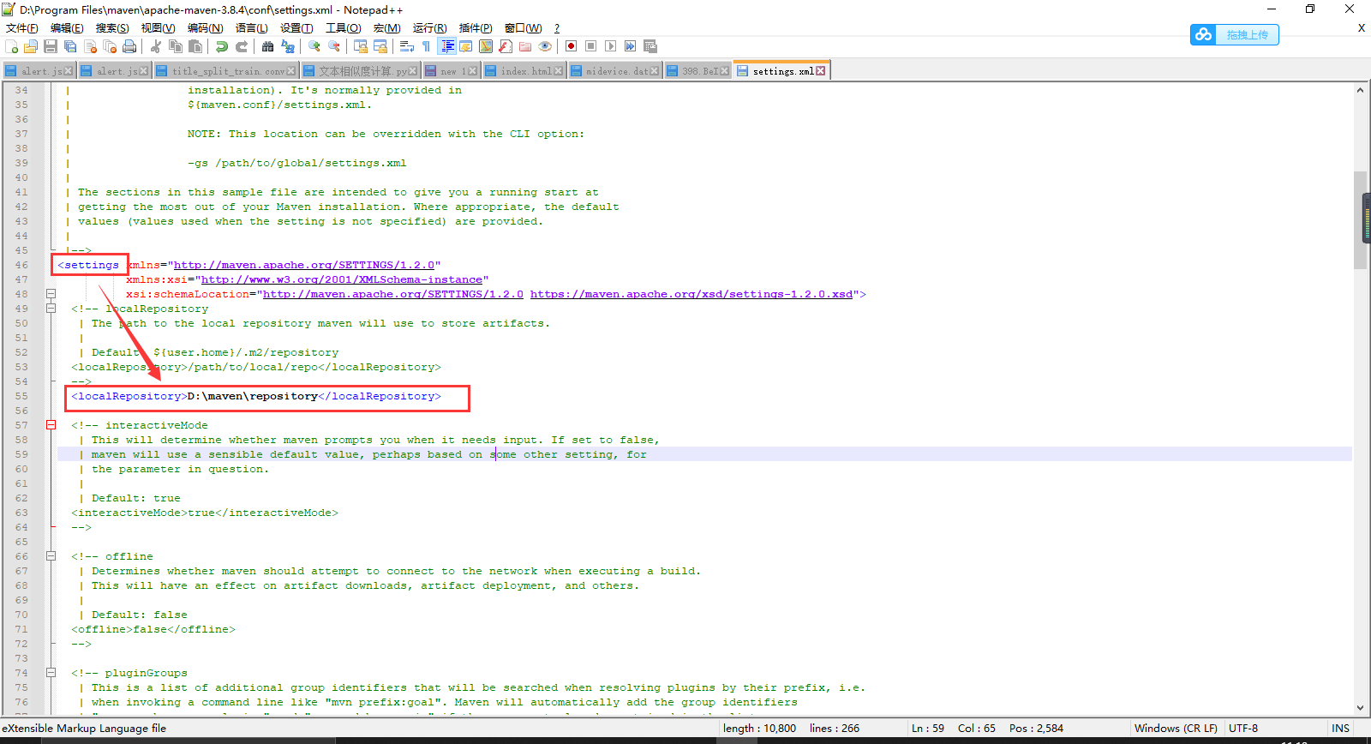
Task: Toggle synchronized horizontal scrolling icon
Action: pos(380,46)
